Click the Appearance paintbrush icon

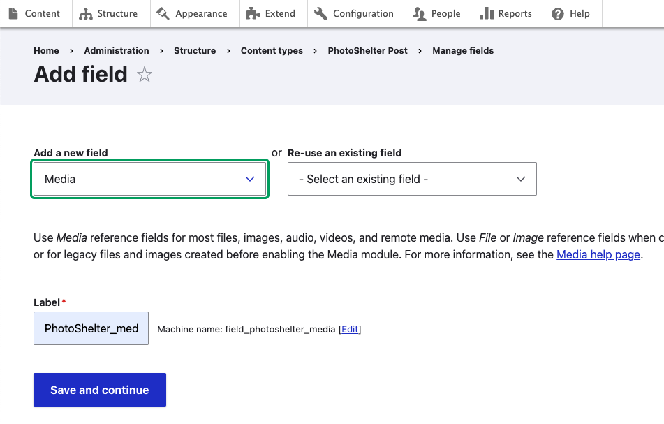click(x=163, y=13)
